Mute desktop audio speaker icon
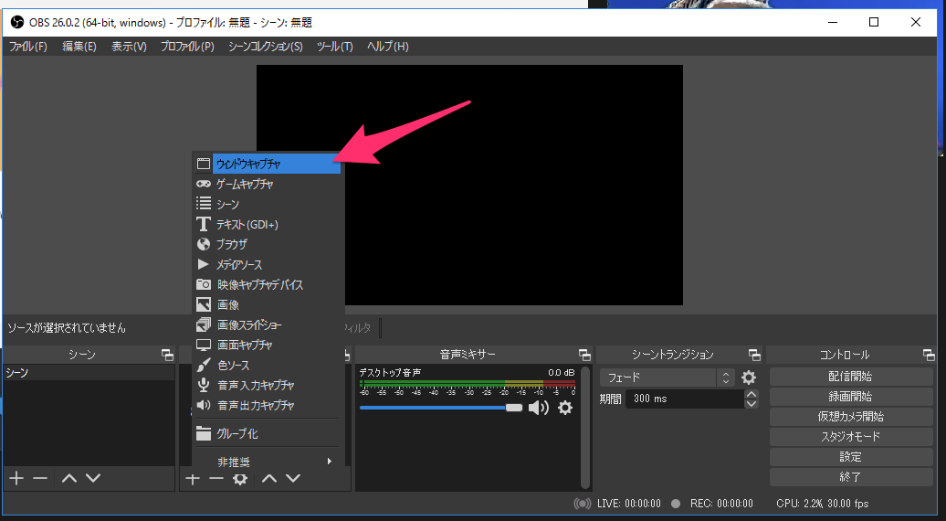This screenshot has width=946, height=521. tap(538, 408)
